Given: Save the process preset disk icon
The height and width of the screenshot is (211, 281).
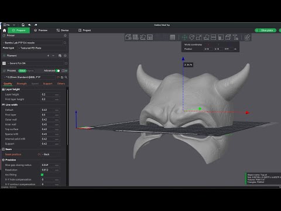Looking at the screenshot, I should [62, 77].
